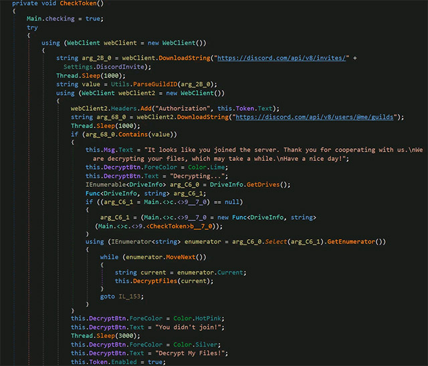The image size is (428, 366).
Task: Click 'Func<DriveInfo, string> arg_C6_1;' declaration
Action: (x=146, y=194)
